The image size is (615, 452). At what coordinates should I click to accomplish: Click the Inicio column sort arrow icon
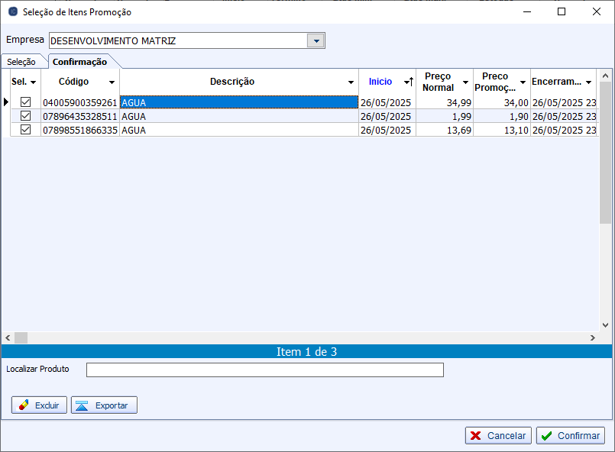point(409,82)
